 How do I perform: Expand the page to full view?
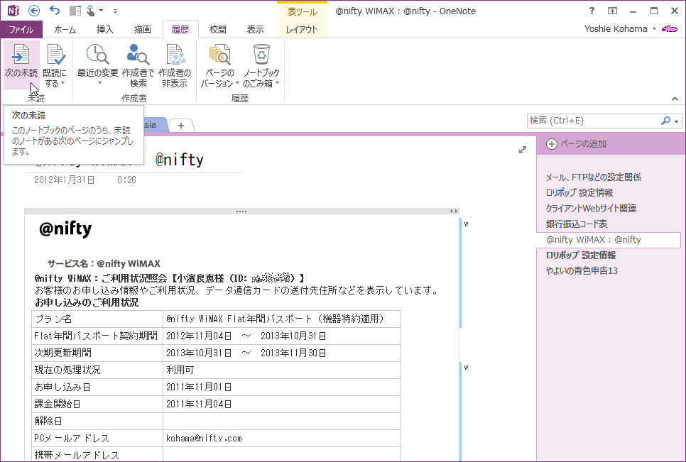click(x=523, y=150)
